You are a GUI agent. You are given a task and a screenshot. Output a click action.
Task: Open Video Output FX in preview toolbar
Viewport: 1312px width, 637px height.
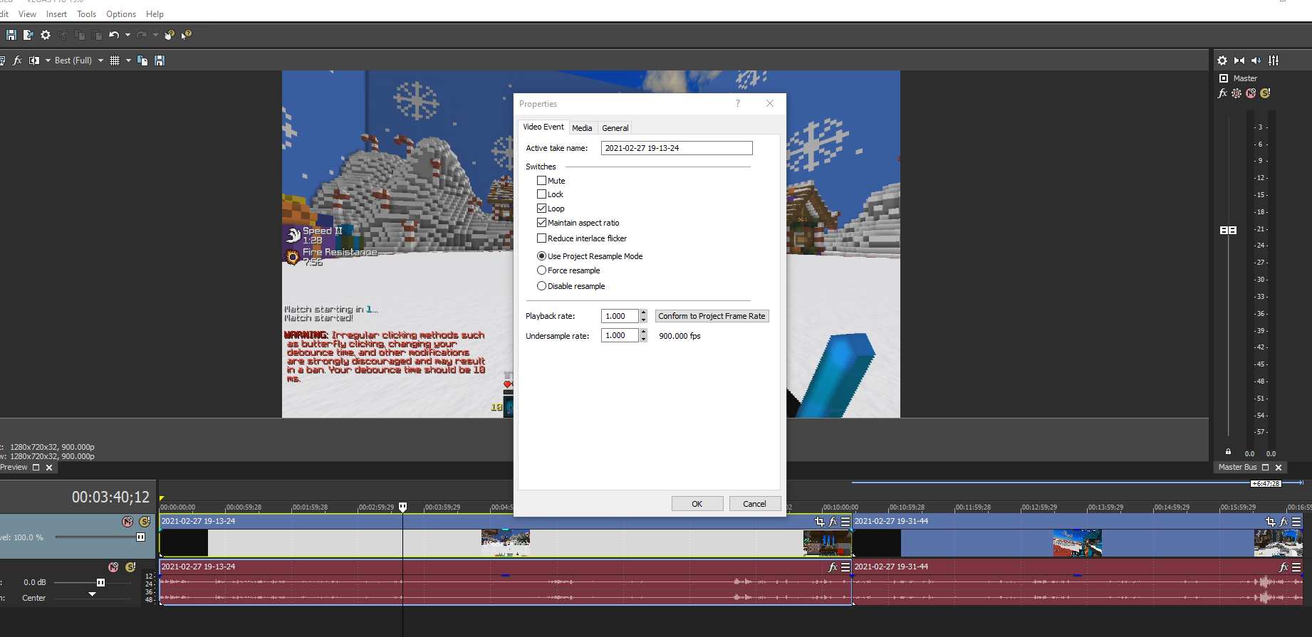point(18,60)
